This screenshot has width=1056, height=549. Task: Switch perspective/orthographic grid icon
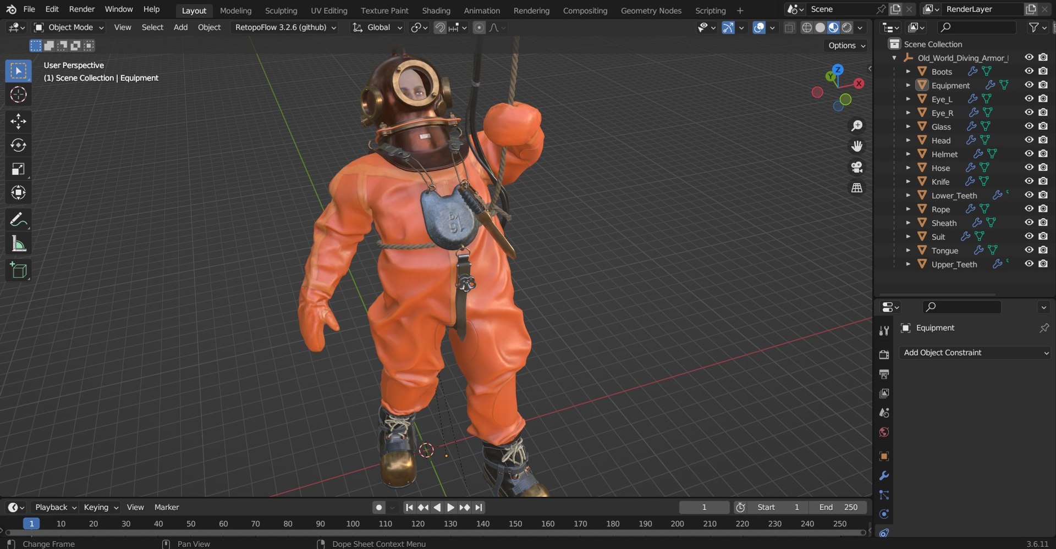tap(857, 188)
